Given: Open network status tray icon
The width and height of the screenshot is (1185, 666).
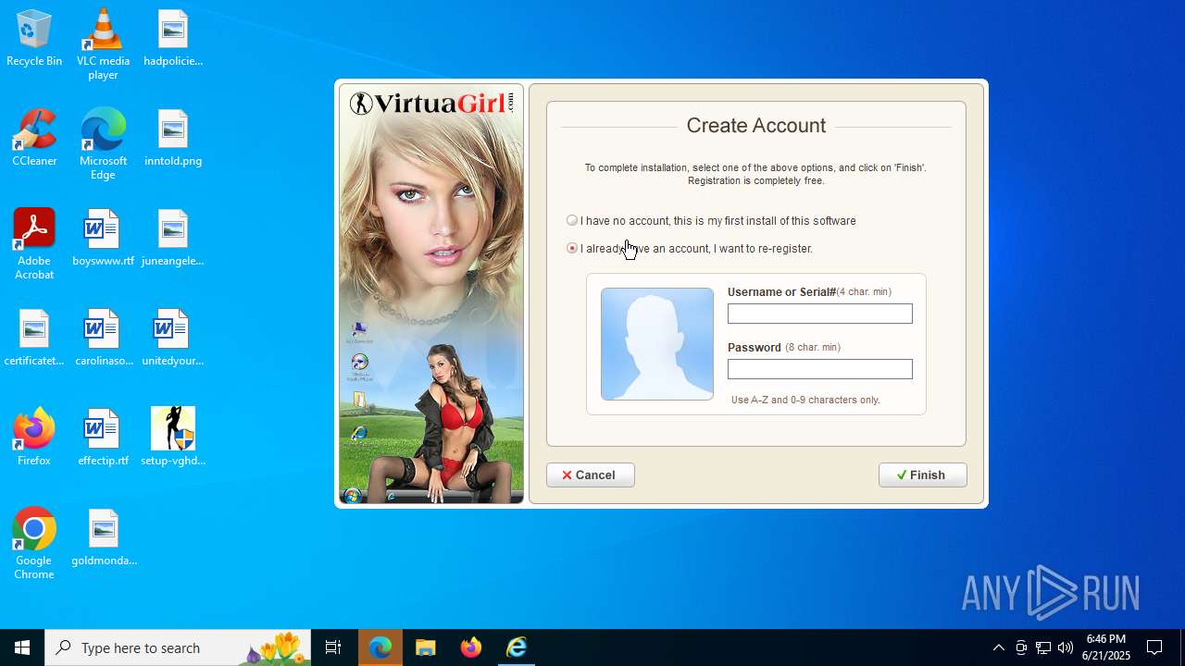Looking at the screenshot, I should (1043, 647).
